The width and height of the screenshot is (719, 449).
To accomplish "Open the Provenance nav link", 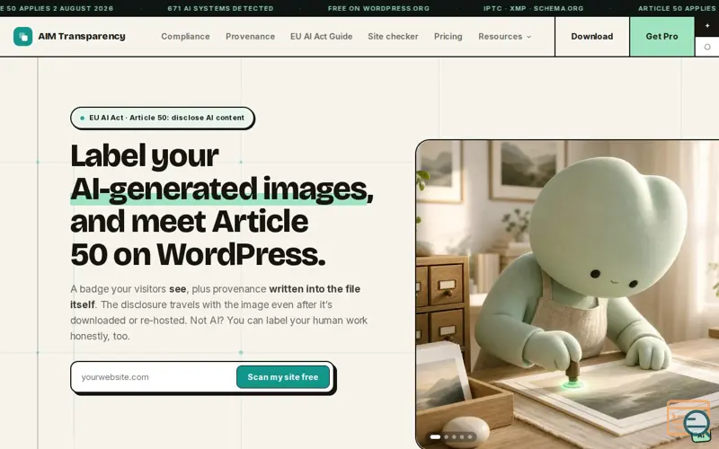I will click(251, 37).
